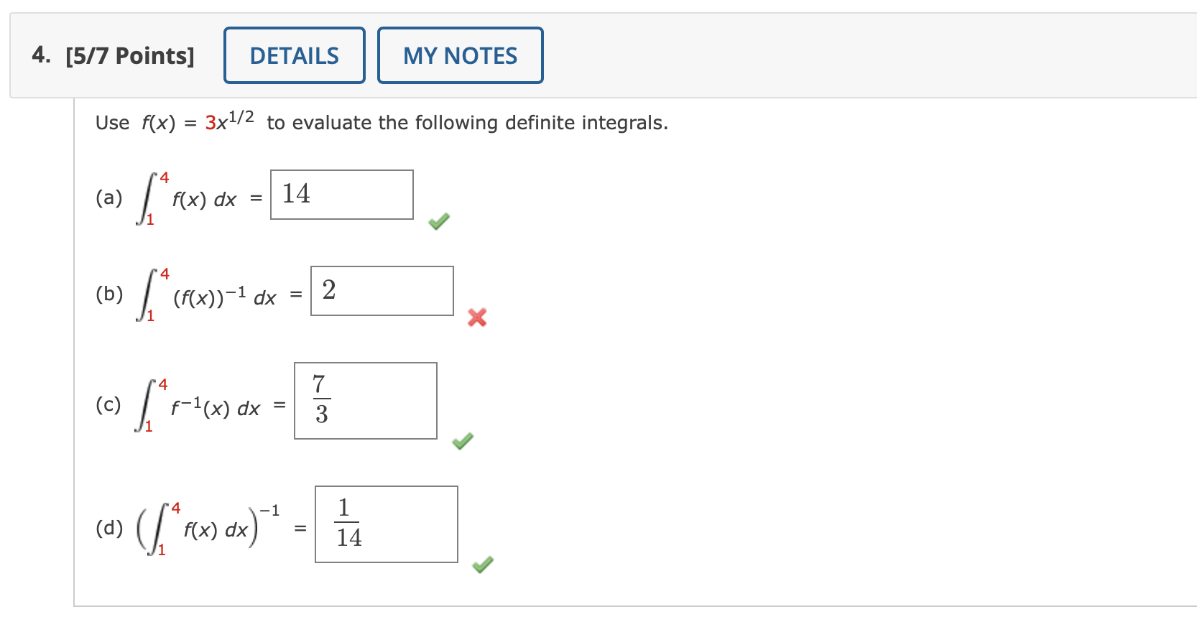The width and height of the screenshot is (1197, 622).
Task: Focus the part (a) answer box containing 14
Action: (342, 195)
